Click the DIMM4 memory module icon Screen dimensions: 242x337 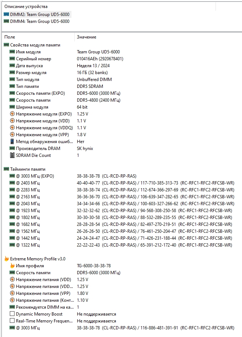7,21
